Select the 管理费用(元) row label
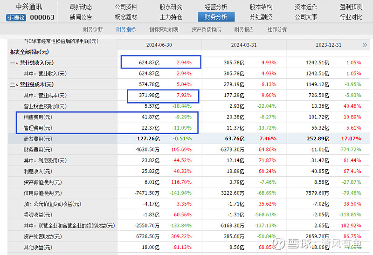373x255 pixels. (38, 128)
